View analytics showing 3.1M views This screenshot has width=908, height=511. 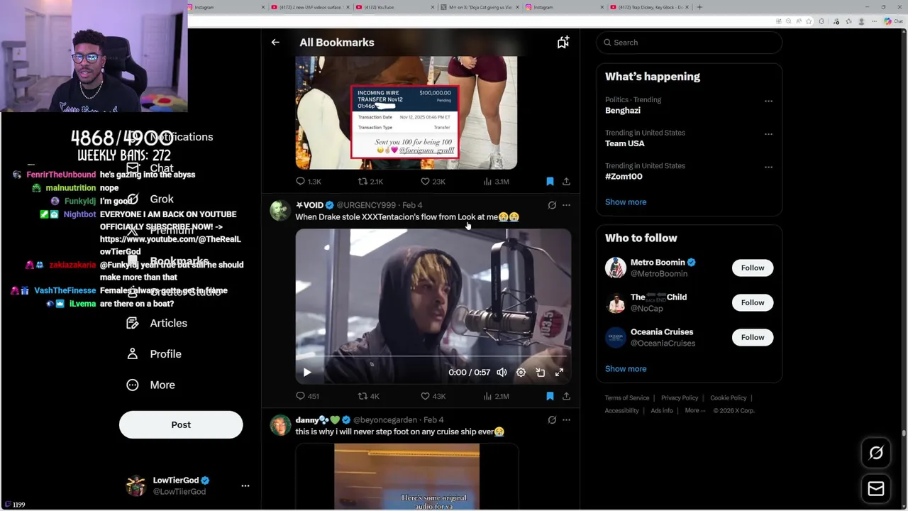[496, 182]
